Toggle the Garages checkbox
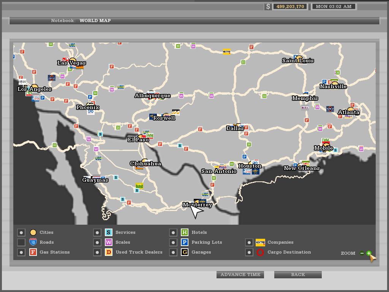Screen dimensions: 389x292 [x=173, y=252]
